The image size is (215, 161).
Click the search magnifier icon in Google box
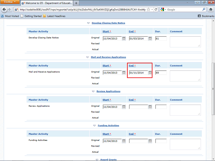[x=204, y=9]
